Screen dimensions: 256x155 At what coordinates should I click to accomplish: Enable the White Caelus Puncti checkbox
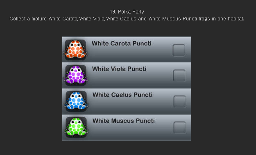point(179,102)
